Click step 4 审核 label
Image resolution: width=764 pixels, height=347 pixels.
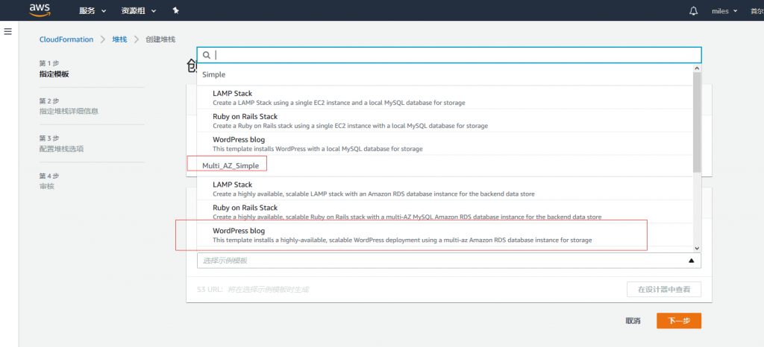click(47, 186)
